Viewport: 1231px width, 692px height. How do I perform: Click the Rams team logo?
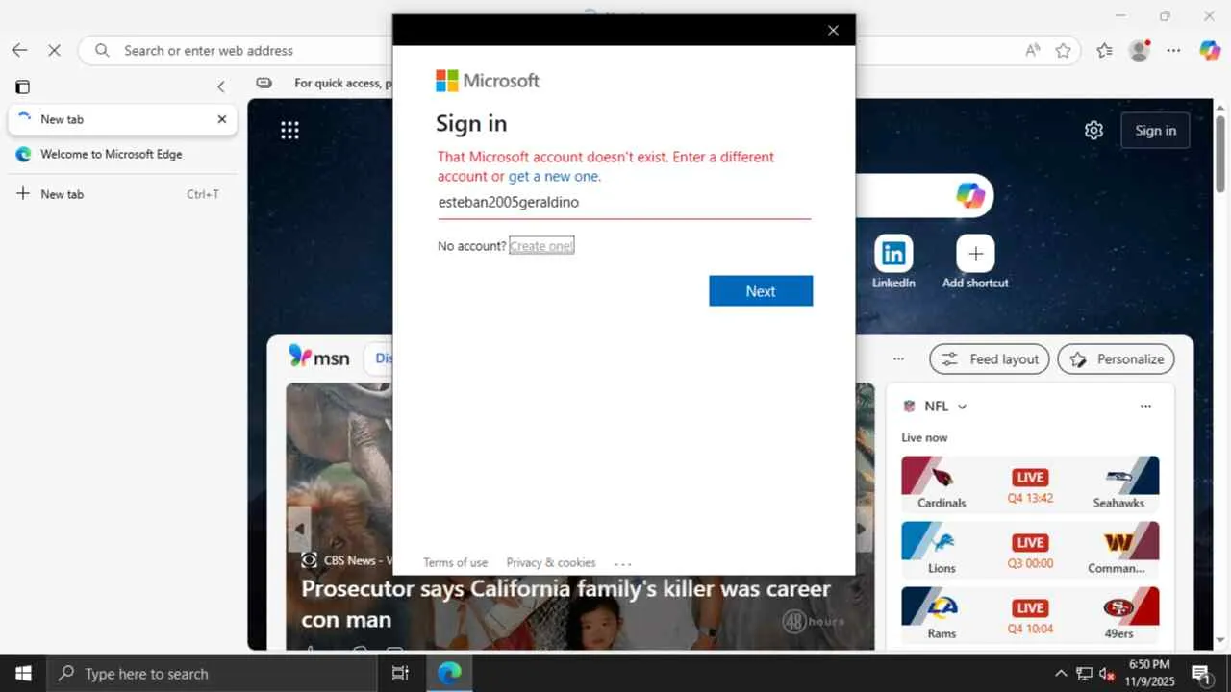point(942,607)
